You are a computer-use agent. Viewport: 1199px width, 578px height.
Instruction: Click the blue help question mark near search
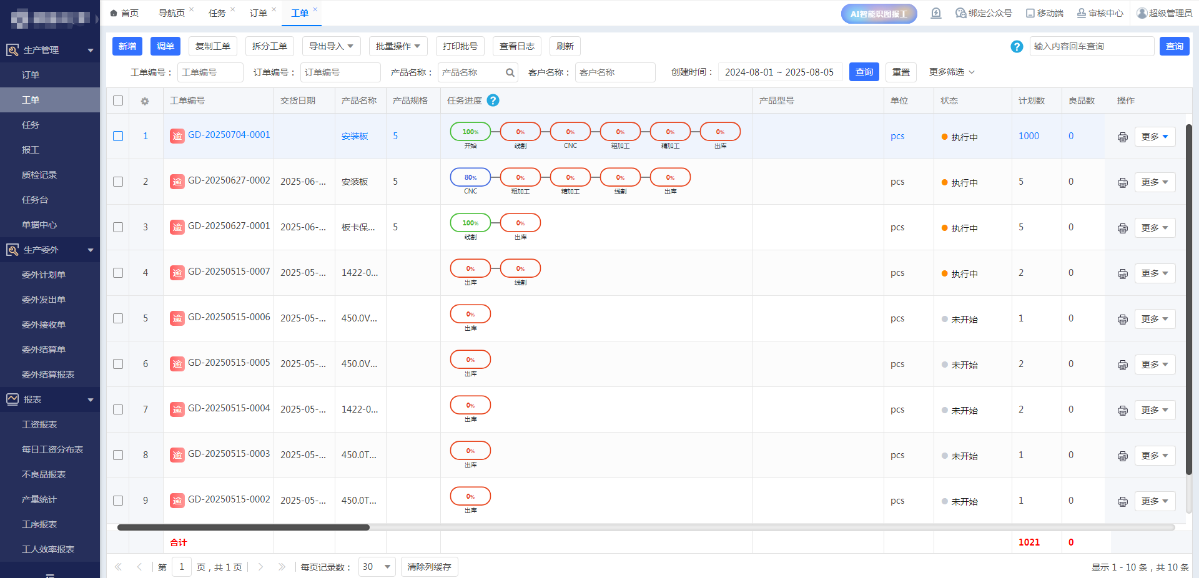(1016, 47)
